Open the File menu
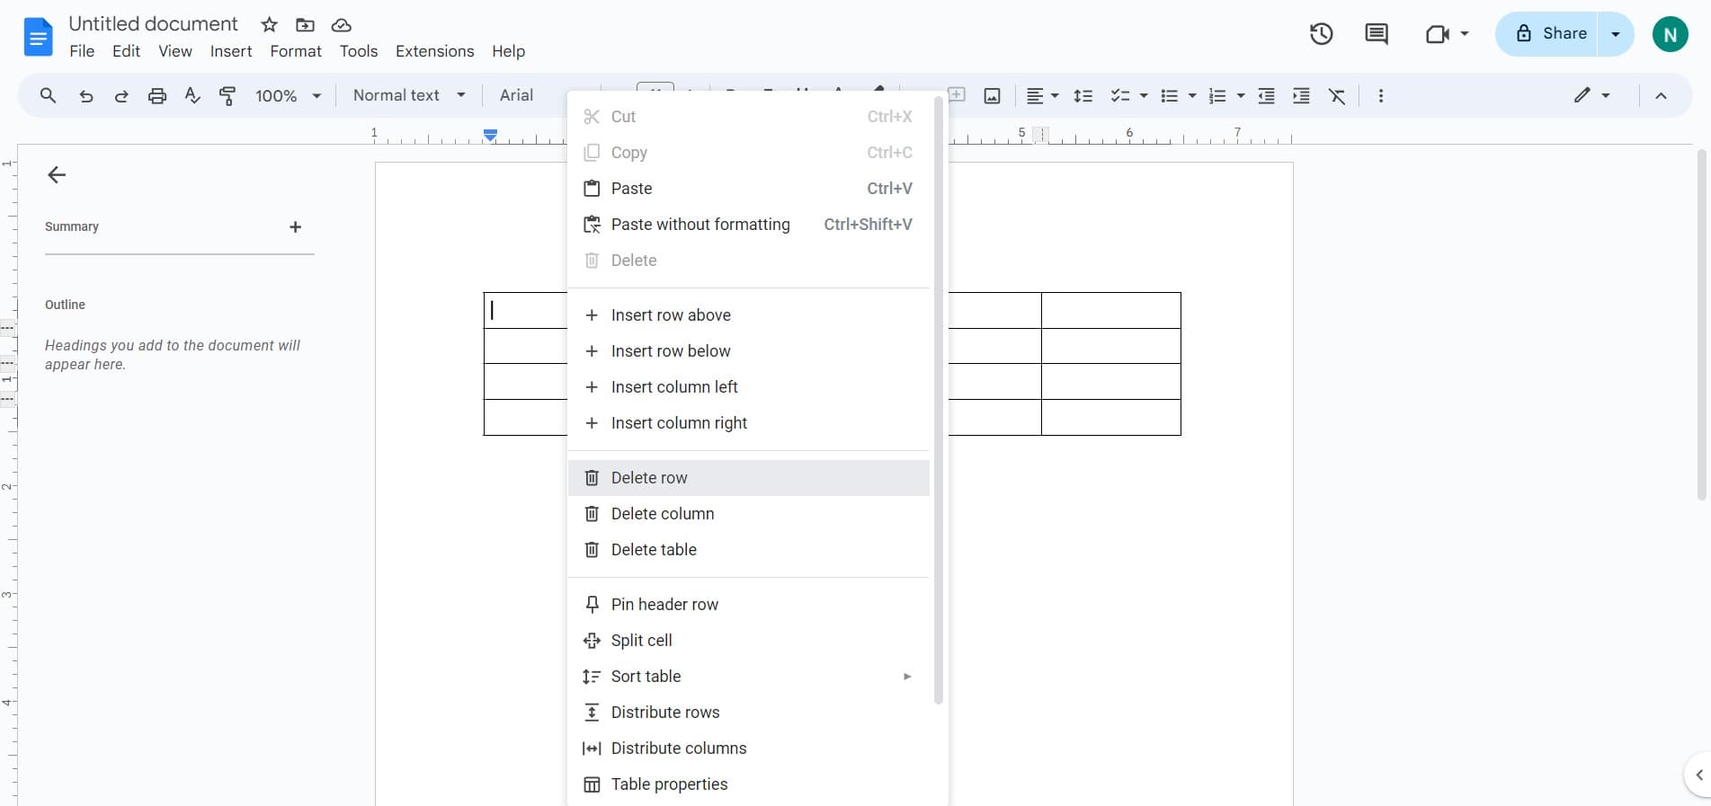This screenshot has height=806, width=1711. (82, 51)
